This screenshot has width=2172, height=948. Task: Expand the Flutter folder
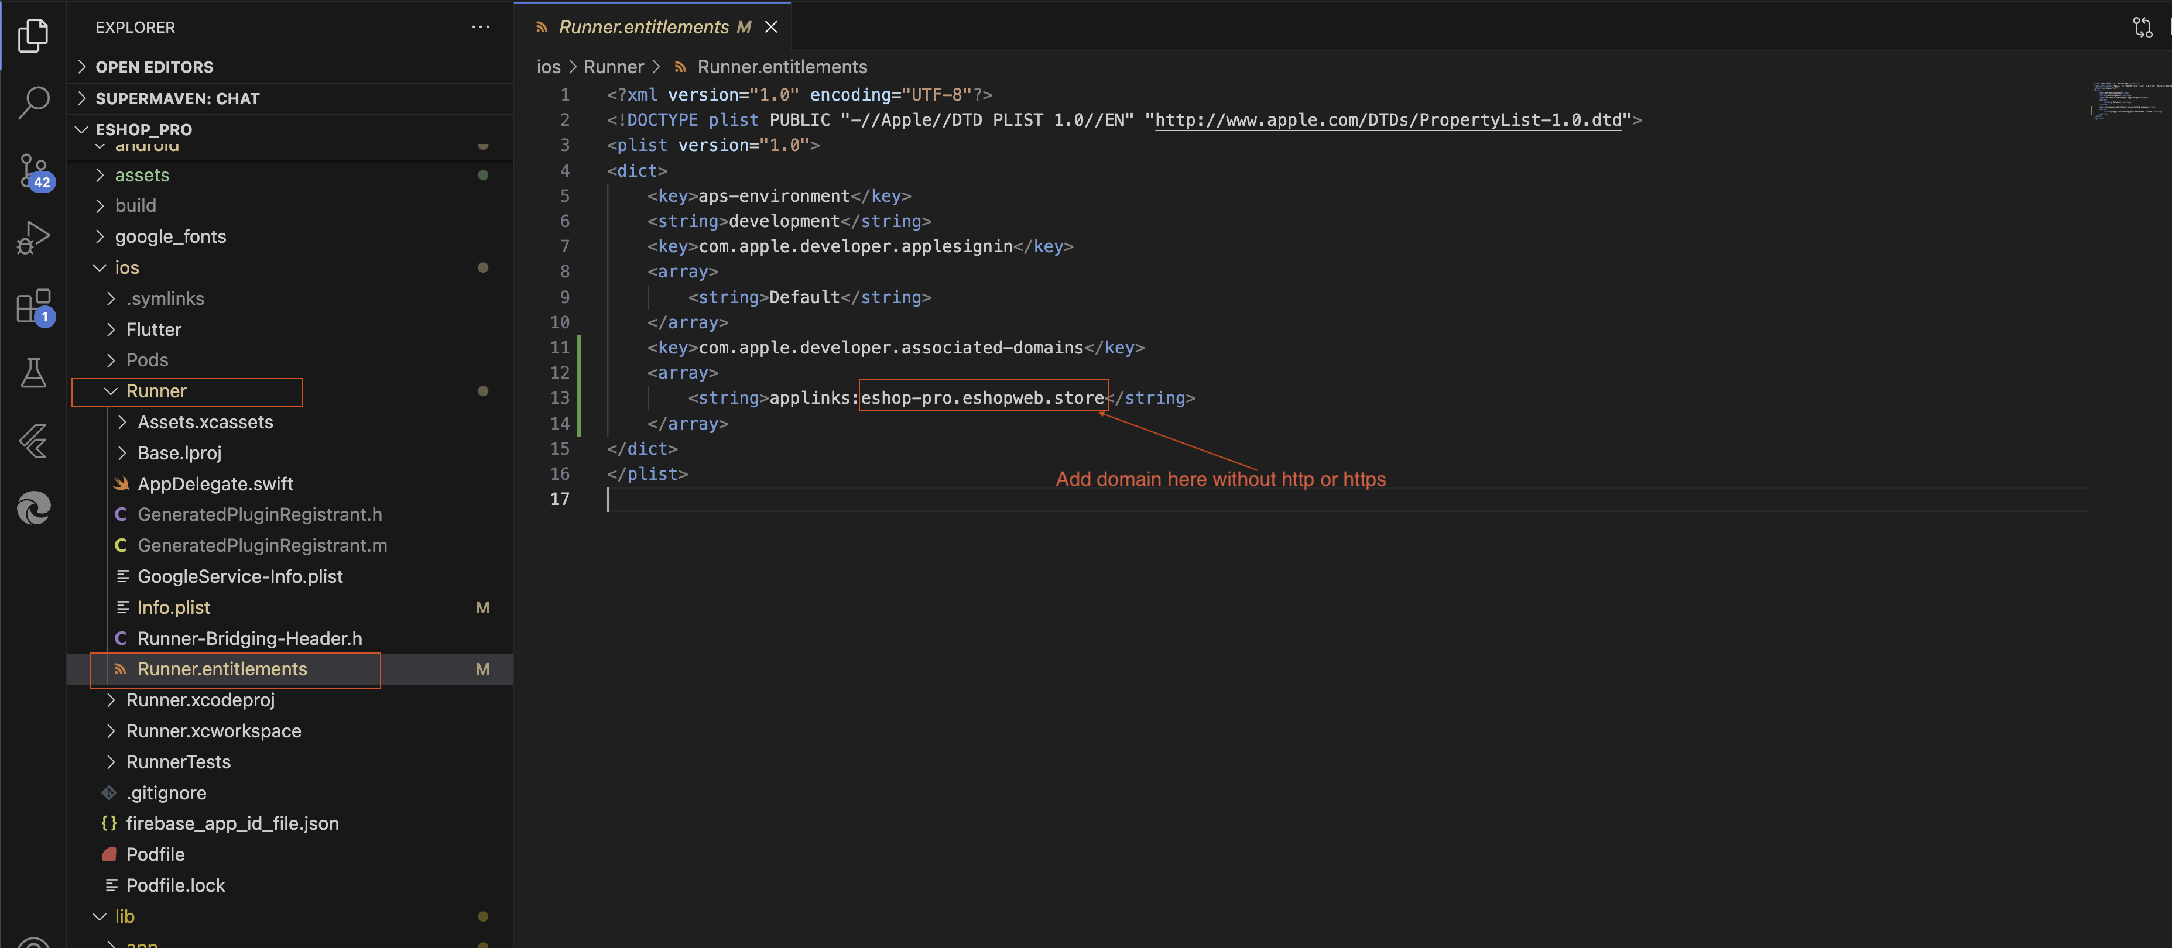[x=290, y=329]
